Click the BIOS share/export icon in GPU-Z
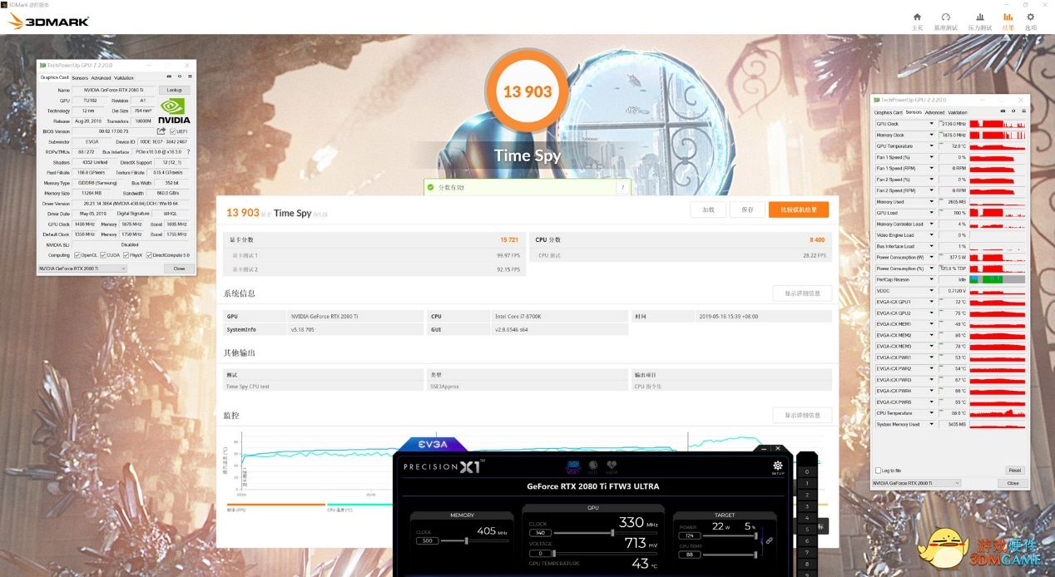The width and height of the screenshot is (1055, 577). pyautogui.click(x=161, y=131)
